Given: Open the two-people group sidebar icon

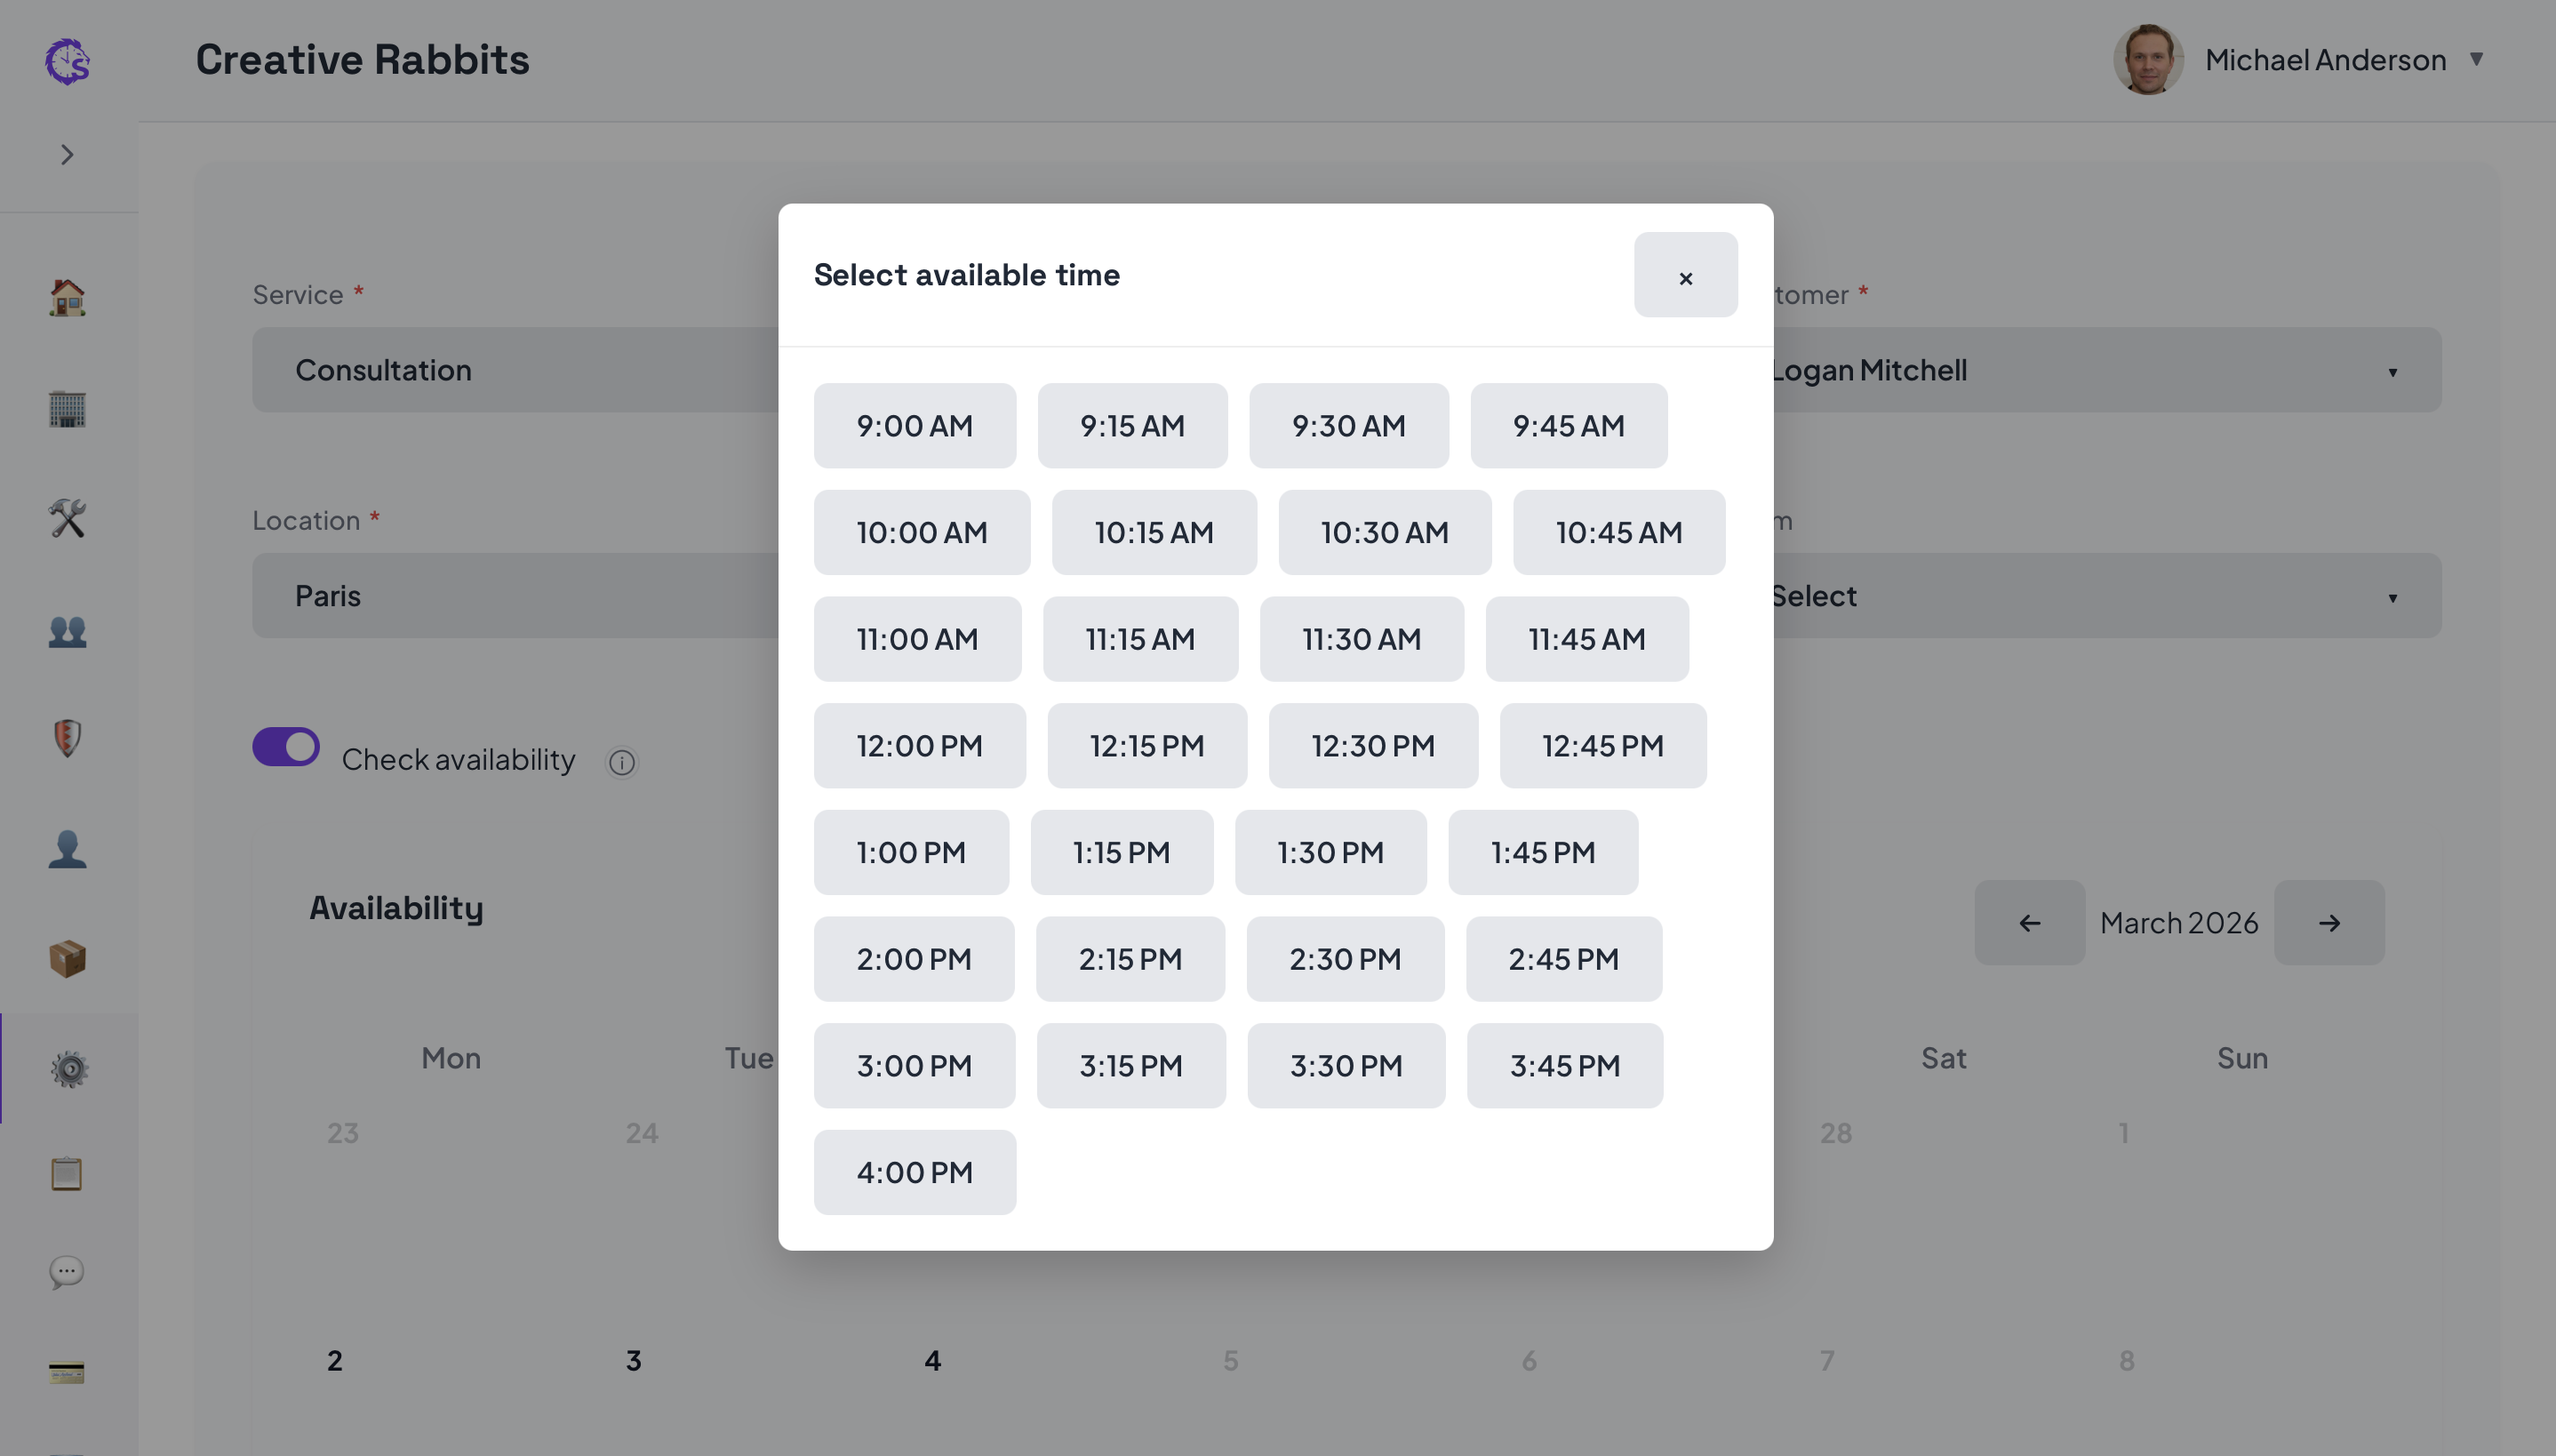Looking at the screenshot, I should (67, 631).
